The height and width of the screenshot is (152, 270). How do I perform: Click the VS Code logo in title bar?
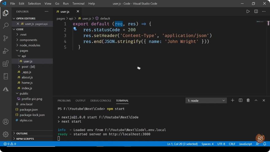(4, 3)
